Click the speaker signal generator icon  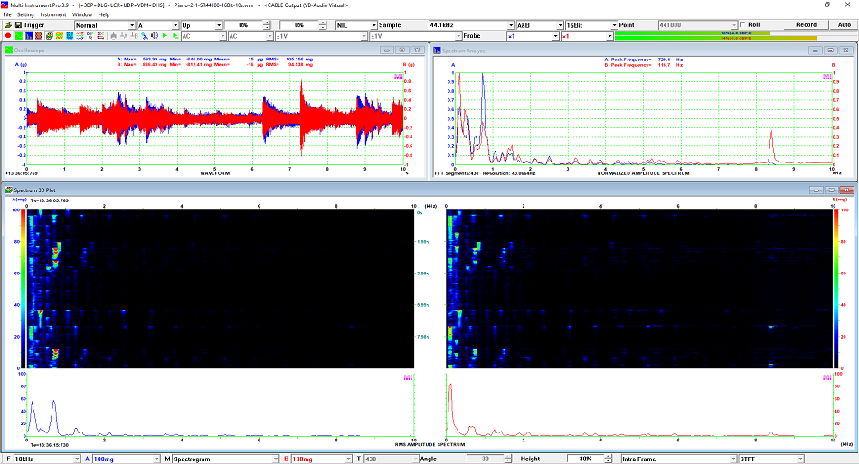click(x=154, y=36)
